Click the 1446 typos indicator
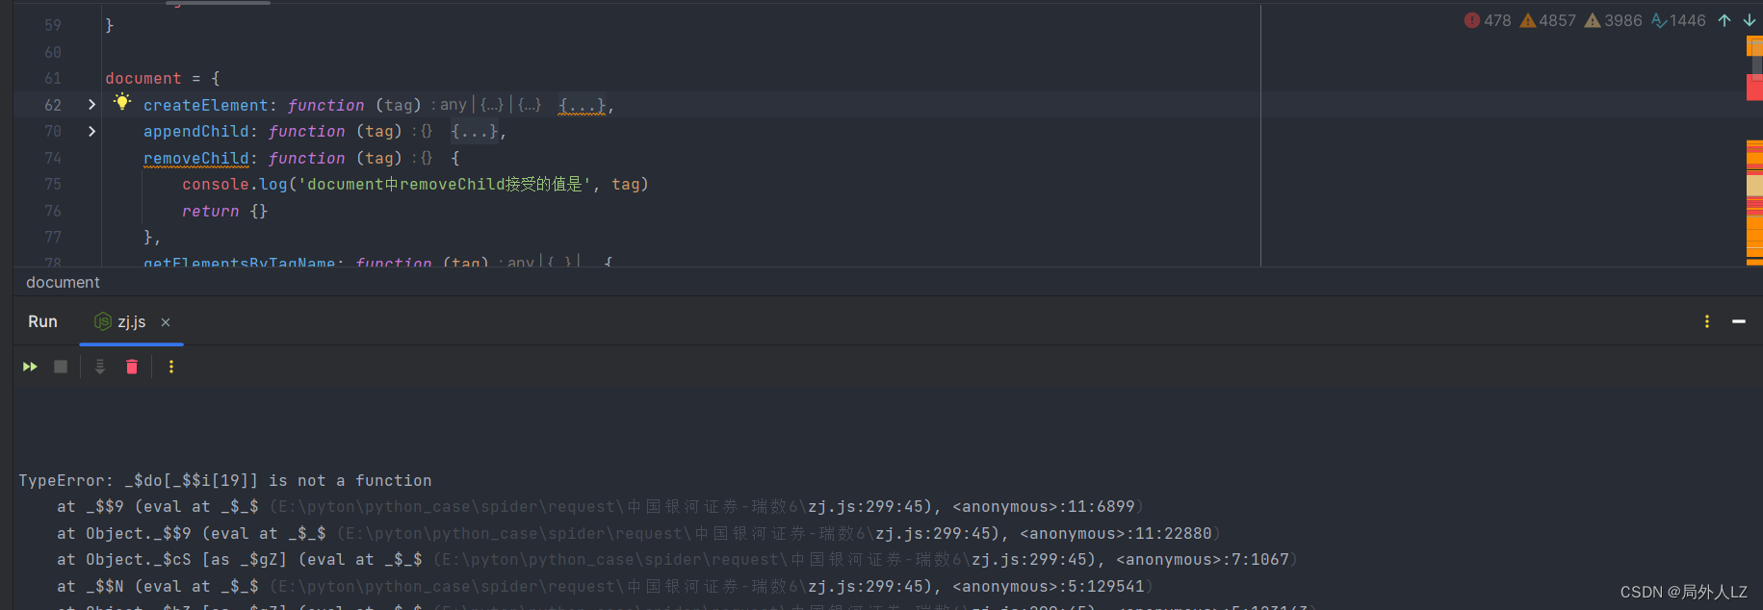 pyautogui.click(x=1678, y=20)
